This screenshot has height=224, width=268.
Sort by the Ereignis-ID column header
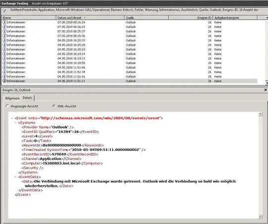[x=191, y=17]
